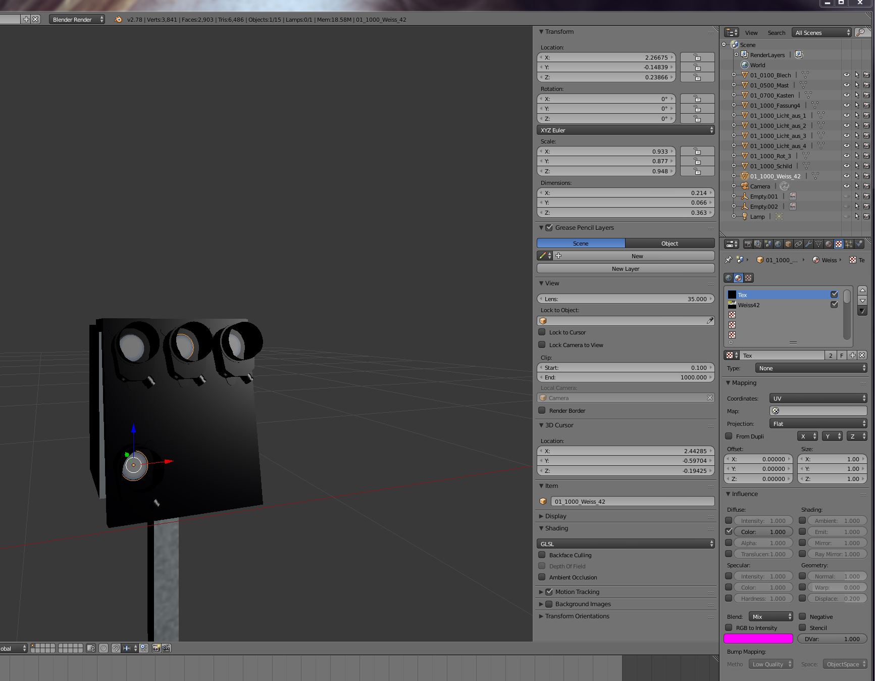875x681 pixels.
Task: Open the texture Type dropdown set to None
Action: point(811,368)
